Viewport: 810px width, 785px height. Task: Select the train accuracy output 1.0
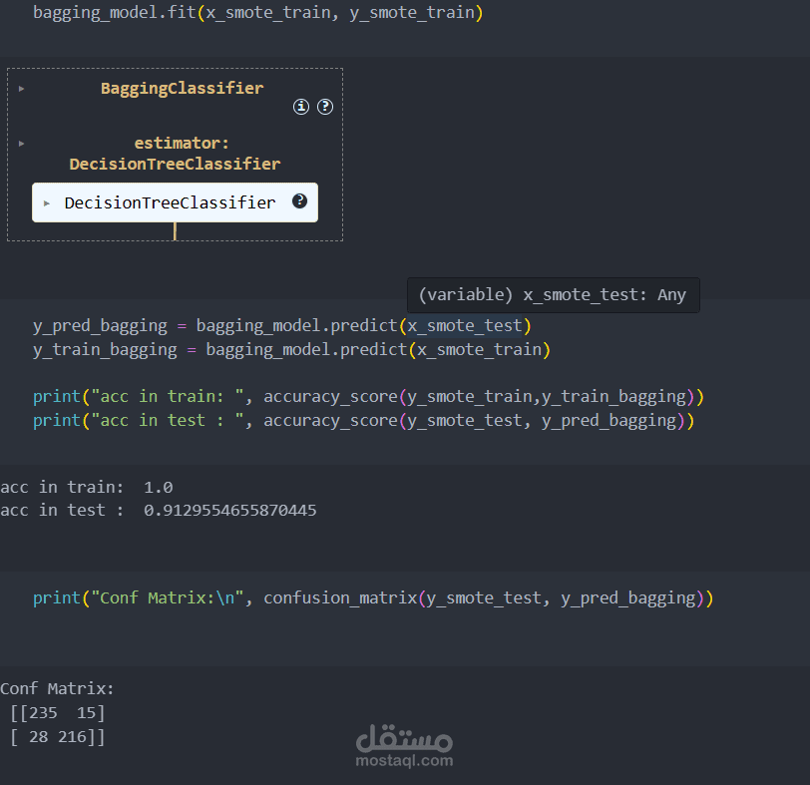(x=158, y=487)
